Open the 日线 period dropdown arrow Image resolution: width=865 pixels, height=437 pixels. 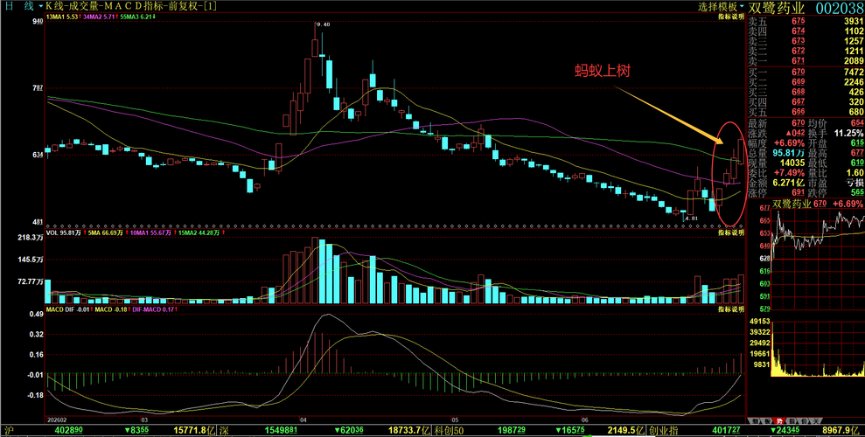41,7
